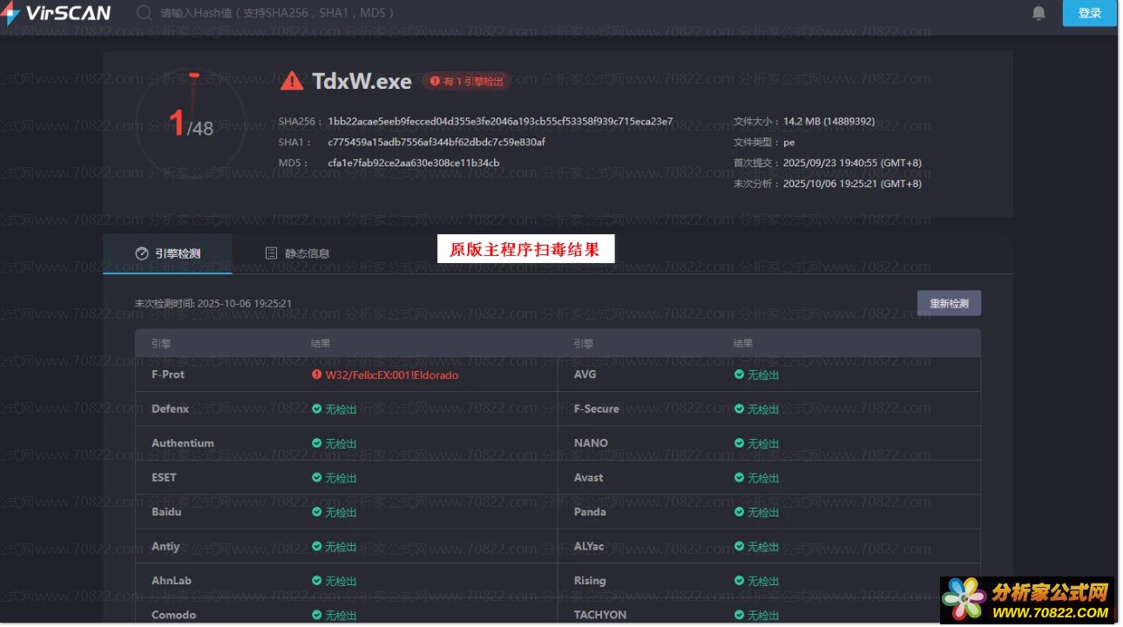Click the green check icon for NANO
Image resolution: width=1123 pixels, height=627 pixels.
[x=740, y=442]
